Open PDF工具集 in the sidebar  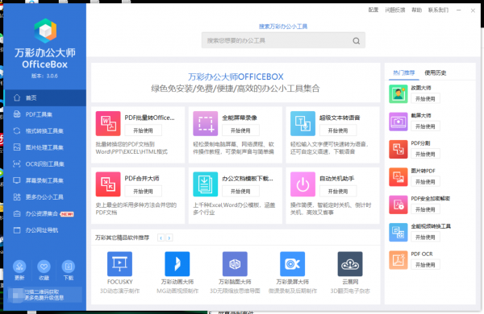point(45,114)
